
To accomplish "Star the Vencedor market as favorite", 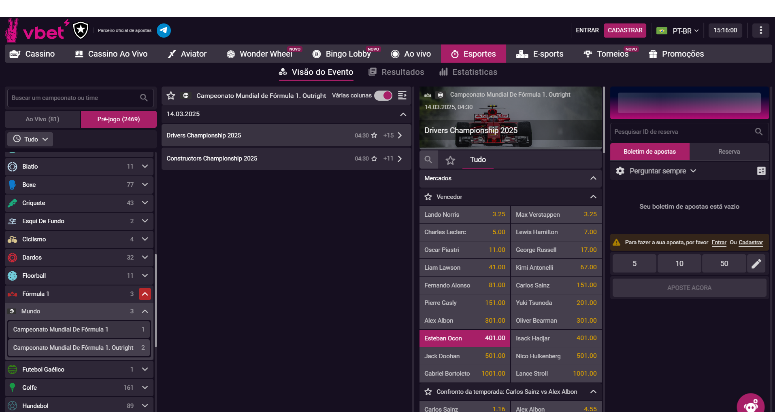I will point(428,197).
